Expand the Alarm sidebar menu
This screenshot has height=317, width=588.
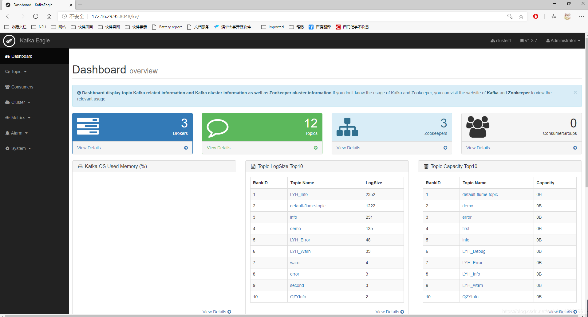17,133
